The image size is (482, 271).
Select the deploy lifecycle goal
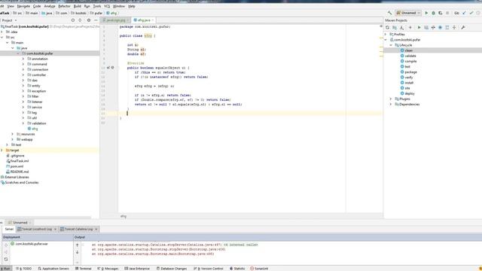409,93
